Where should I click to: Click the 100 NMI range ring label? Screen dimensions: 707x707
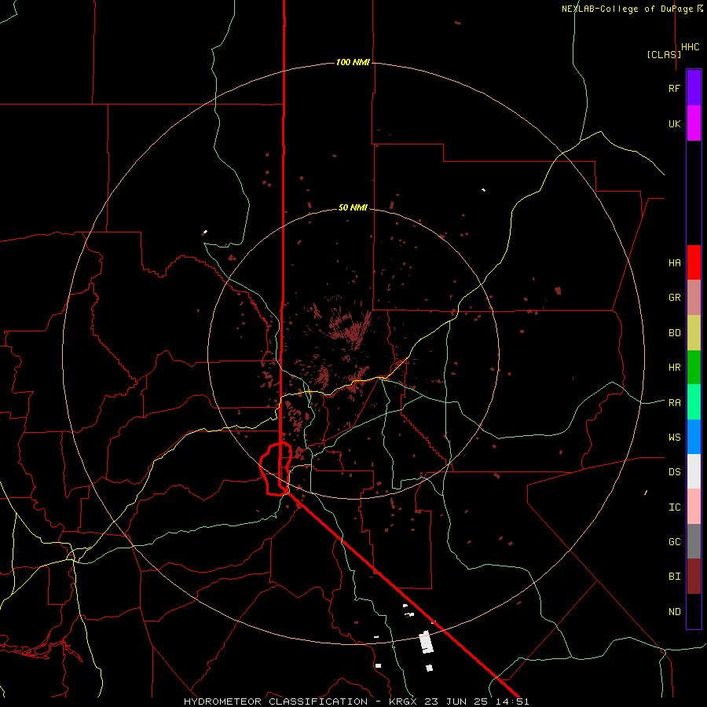tap(353, 62)
